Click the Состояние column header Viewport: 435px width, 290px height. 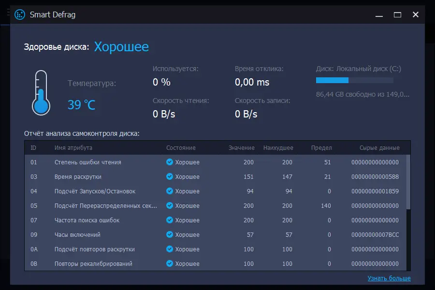[x=181, y=148]
